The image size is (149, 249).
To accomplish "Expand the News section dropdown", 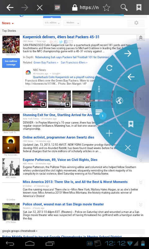I will (8, 23).
